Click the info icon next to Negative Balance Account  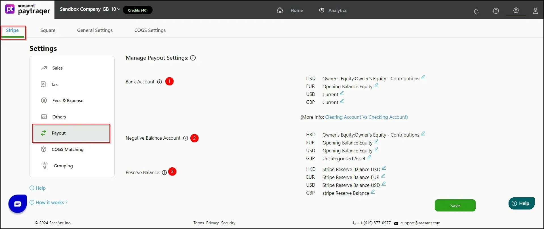[185, 138]
